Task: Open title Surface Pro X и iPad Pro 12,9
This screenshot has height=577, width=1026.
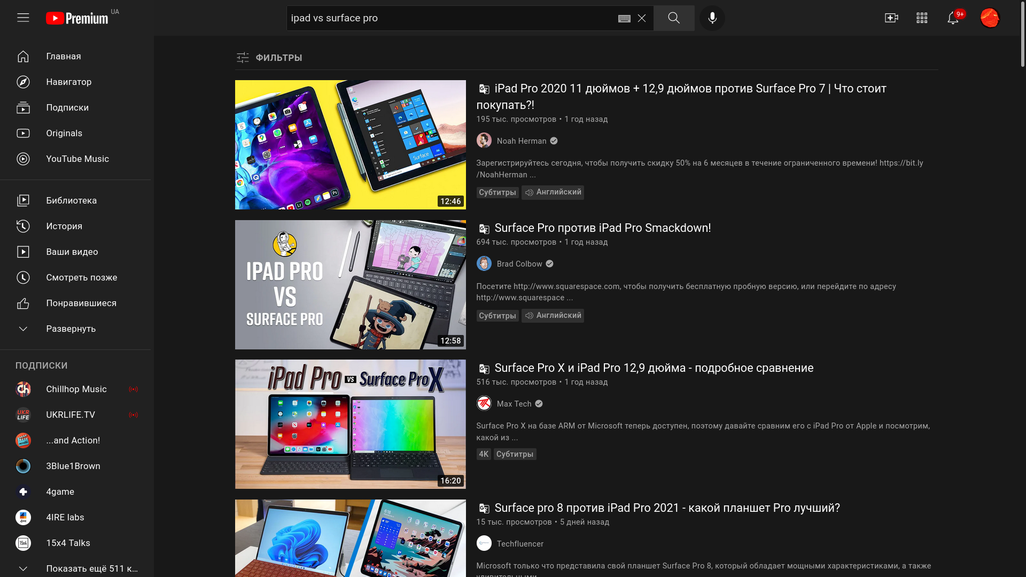Action: click(x=654, y=368)
